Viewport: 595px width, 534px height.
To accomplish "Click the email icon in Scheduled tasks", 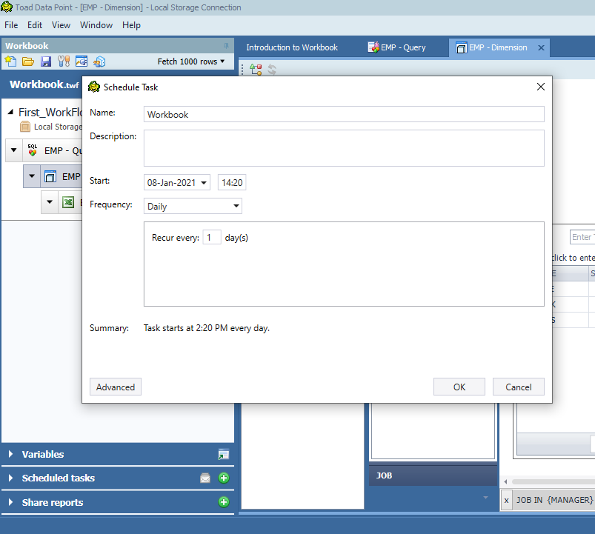I will point(205,478).
